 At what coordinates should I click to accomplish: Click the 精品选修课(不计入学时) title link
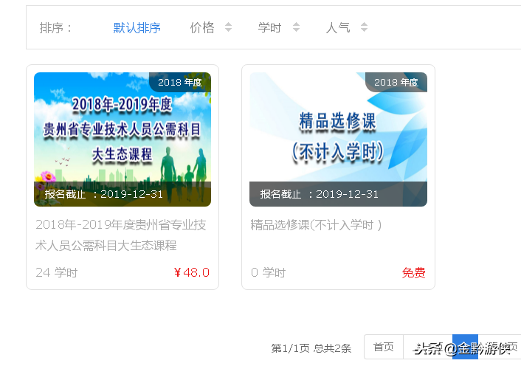point(316,225)
